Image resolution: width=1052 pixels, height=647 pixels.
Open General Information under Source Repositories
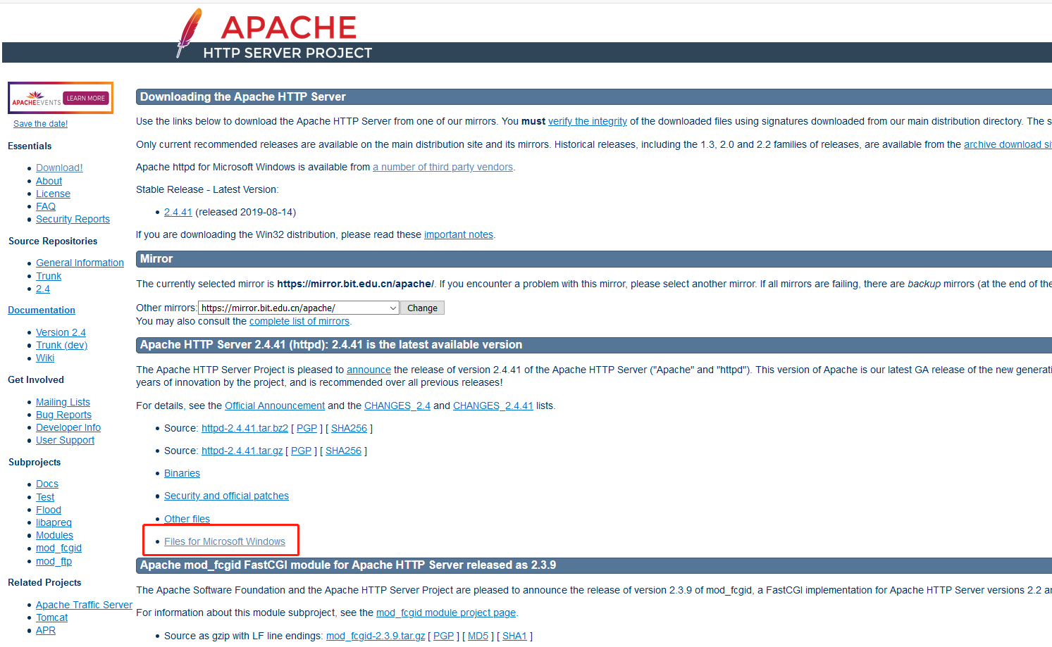pyautogui.click(x=80, y=263)
